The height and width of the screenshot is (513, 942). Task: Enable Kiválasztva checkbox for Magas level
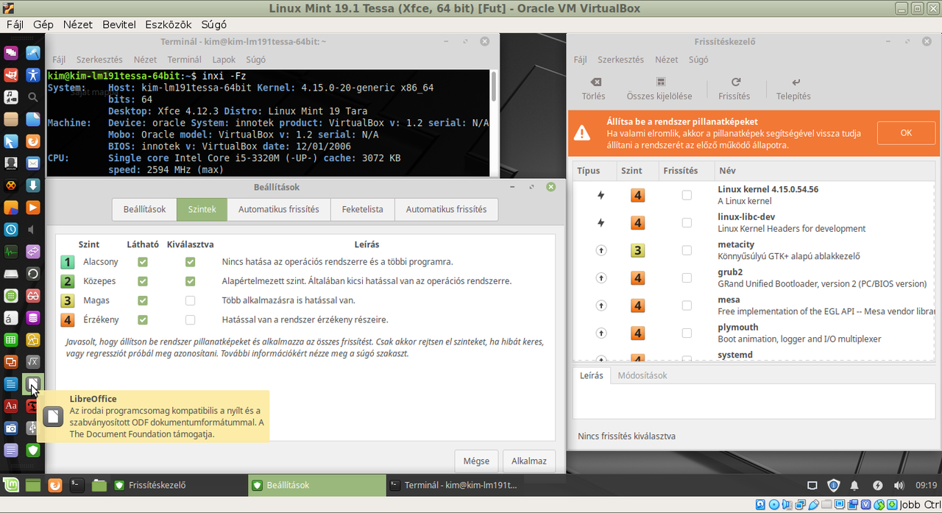click(191, 300)
